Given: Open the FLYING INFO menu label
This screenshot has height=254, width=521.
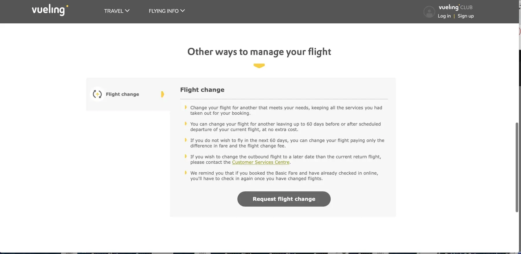Looking at the screenshot, I should pos(164,11).
